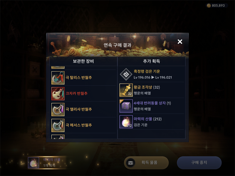The width and height of the screenshot is (235, 176).
Task: Click the 마력의 산물 orb icon in results
Action: 126,122
